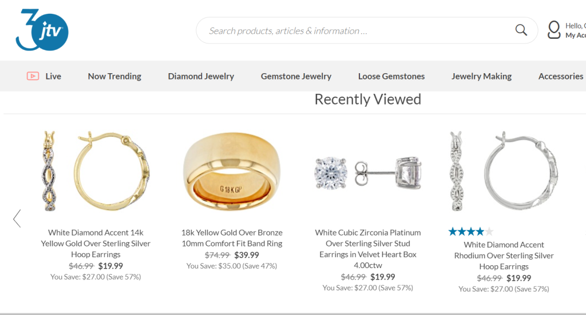Expand the Gemstone Jewelry menu

(x=296, y=76)
